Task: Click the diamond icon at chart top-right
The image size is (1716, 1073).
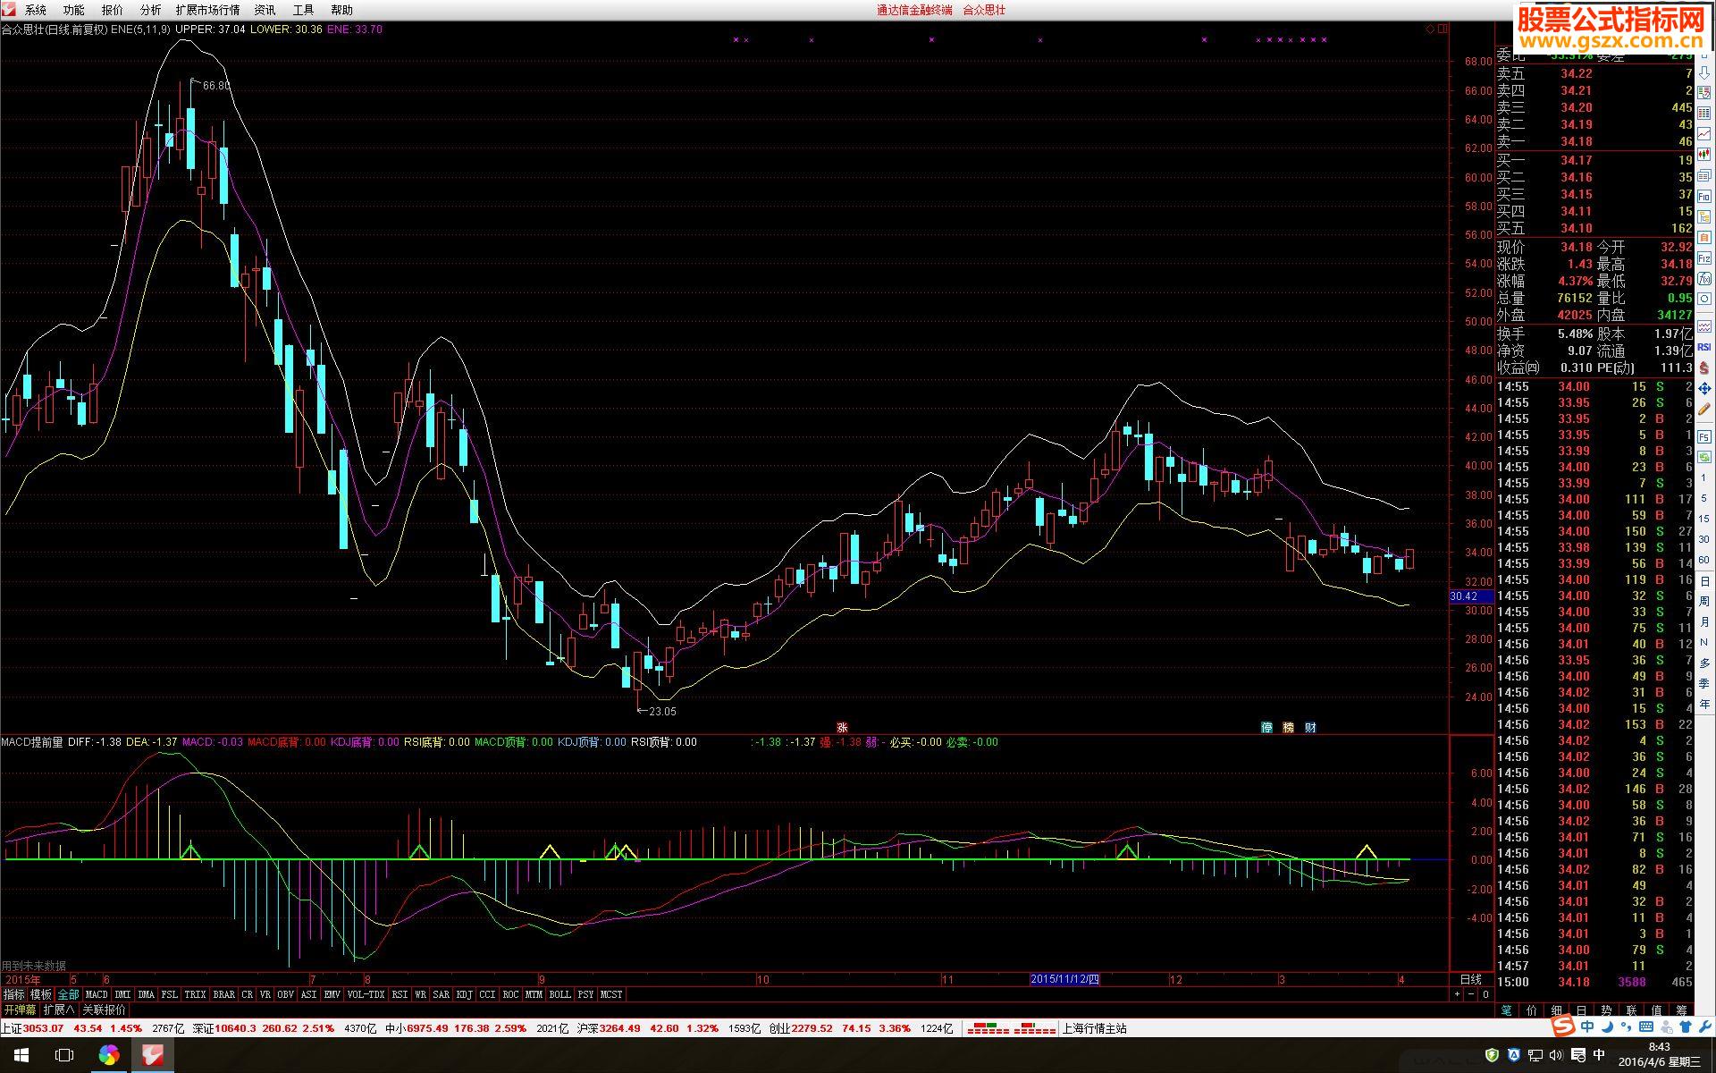Action: 1430,30
